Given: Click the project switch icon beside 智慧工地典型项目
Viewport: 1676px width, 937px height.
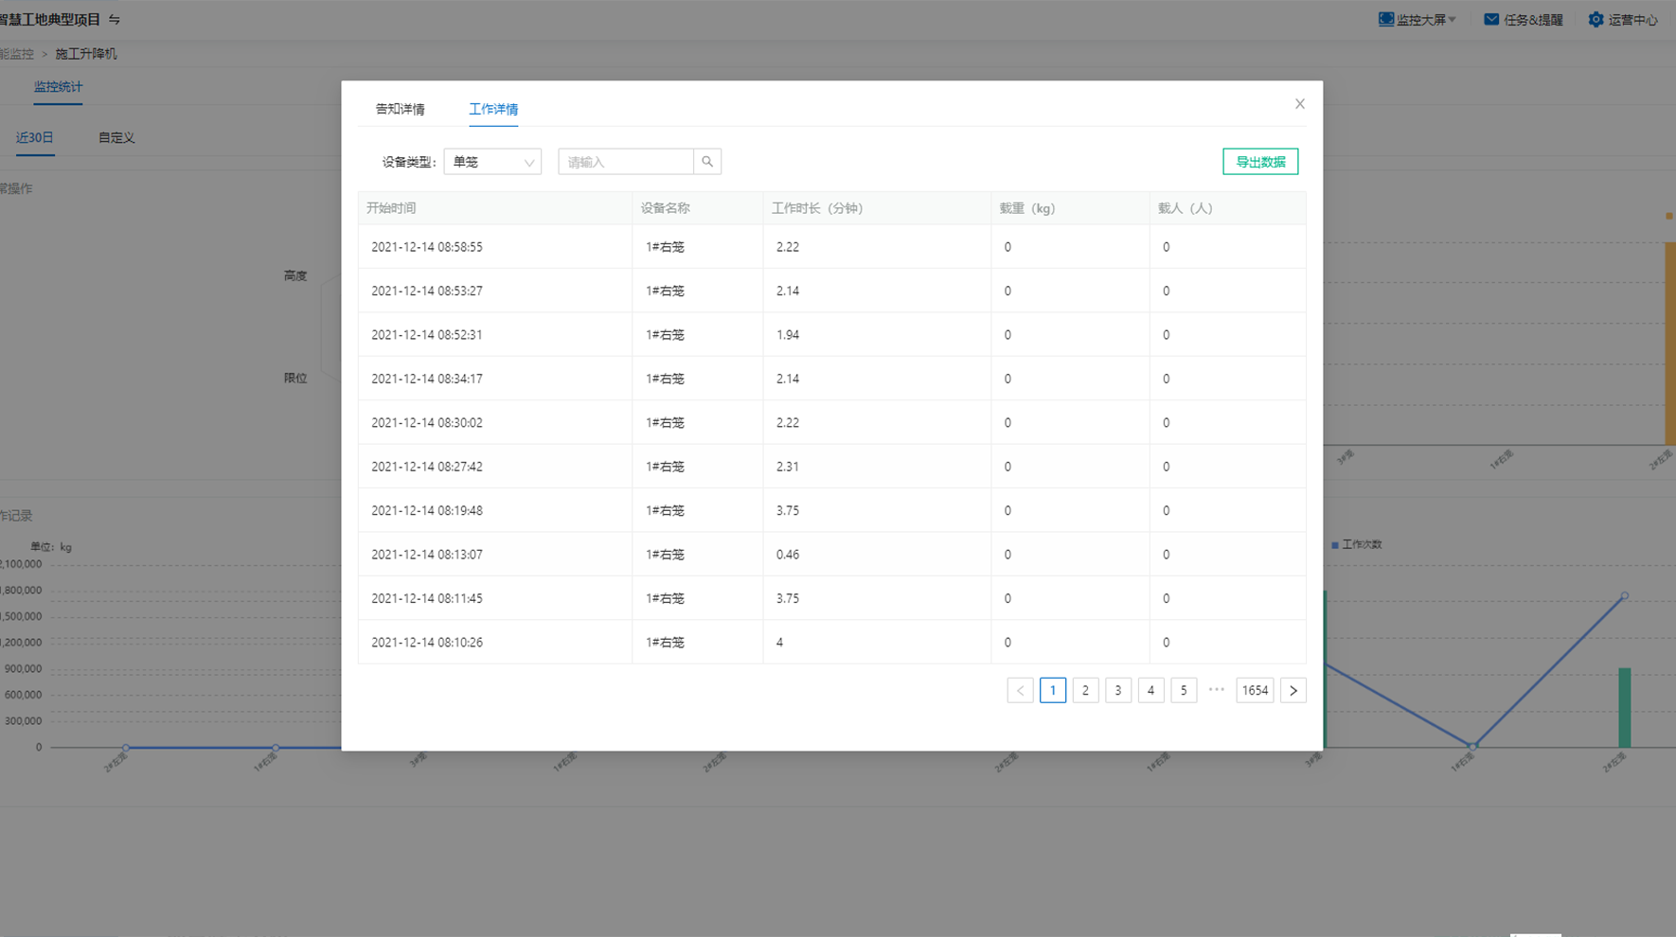Looking at the screenshot, I should click(x=115, y=20).
